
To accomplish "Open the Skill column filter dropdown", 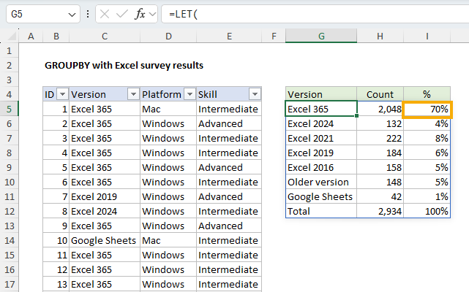I will pos(255,94).
